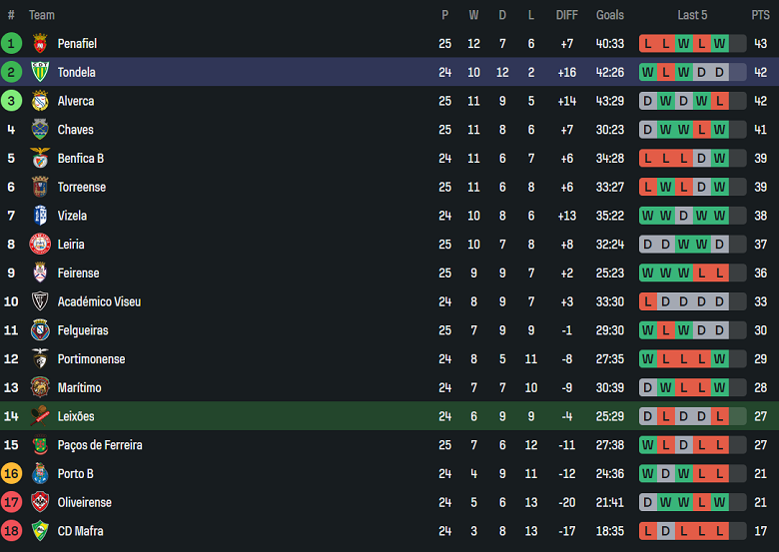Click Feirense's first Last 5 result badge

click(647, 274)
